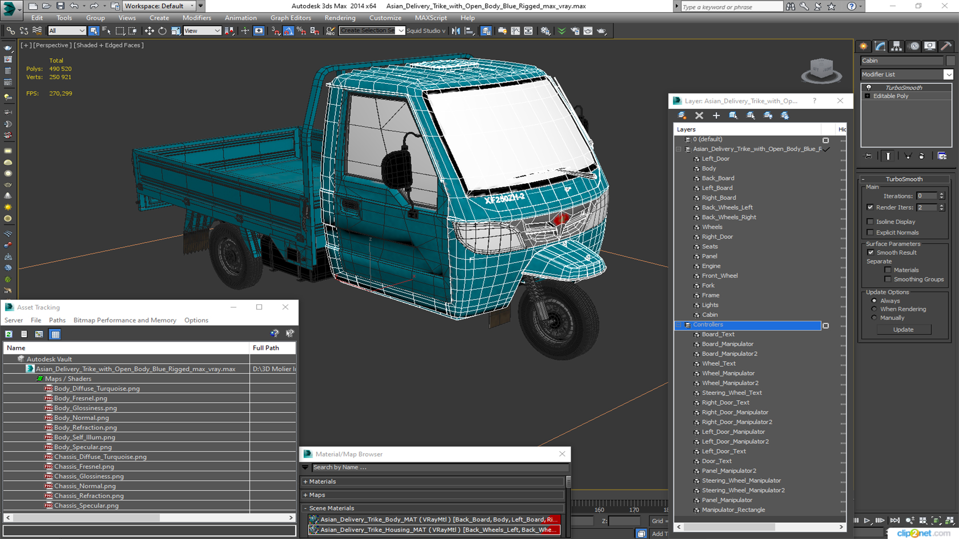Click Delete layer X icon in Layer dialog
This screenshot has width=959, height=539.
tap(699, 115)
